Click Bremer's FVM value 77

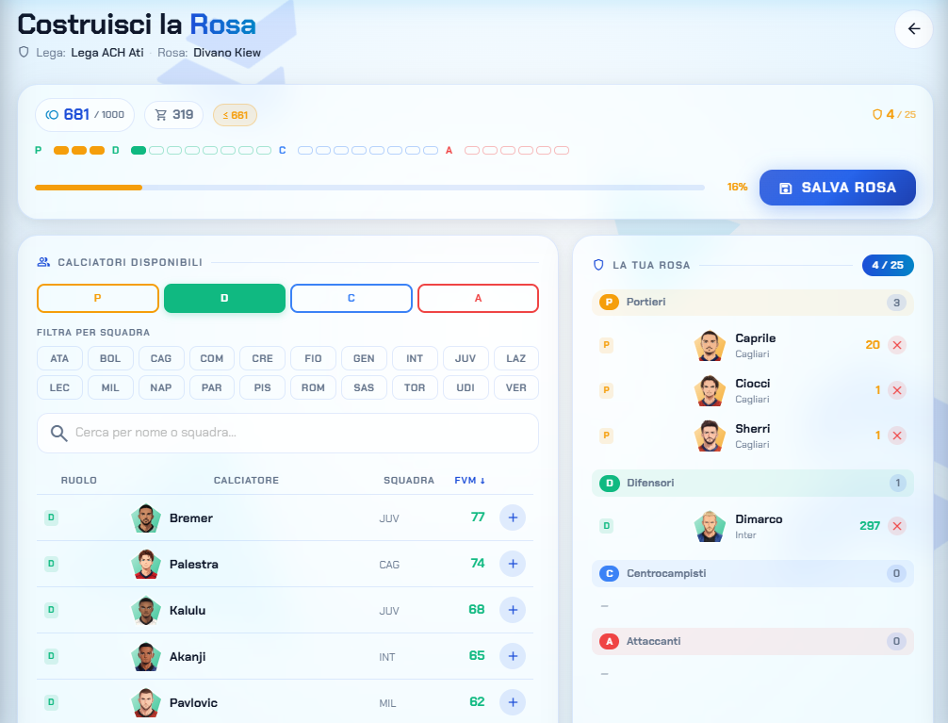pos(478,518)
